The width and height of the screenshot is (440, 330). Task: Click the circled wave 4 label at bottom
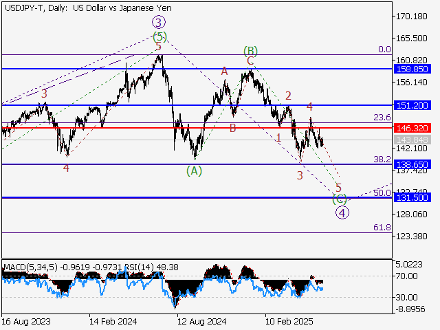pyautogui.click(x=342, y=212)
